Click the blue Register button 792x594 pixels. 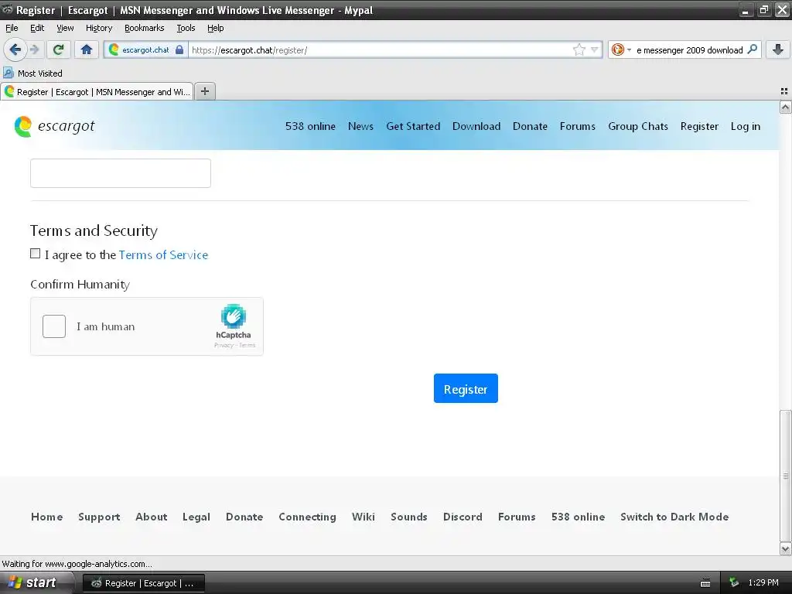466,388
